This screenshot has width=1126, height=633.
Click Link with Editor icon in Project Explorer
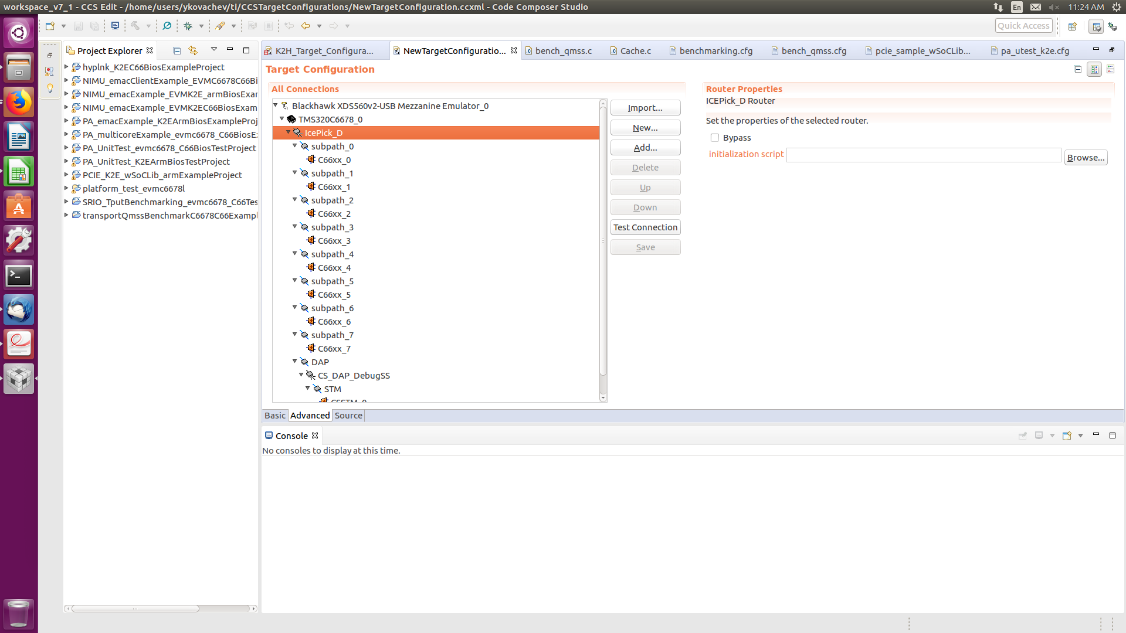tap(193, 50)
